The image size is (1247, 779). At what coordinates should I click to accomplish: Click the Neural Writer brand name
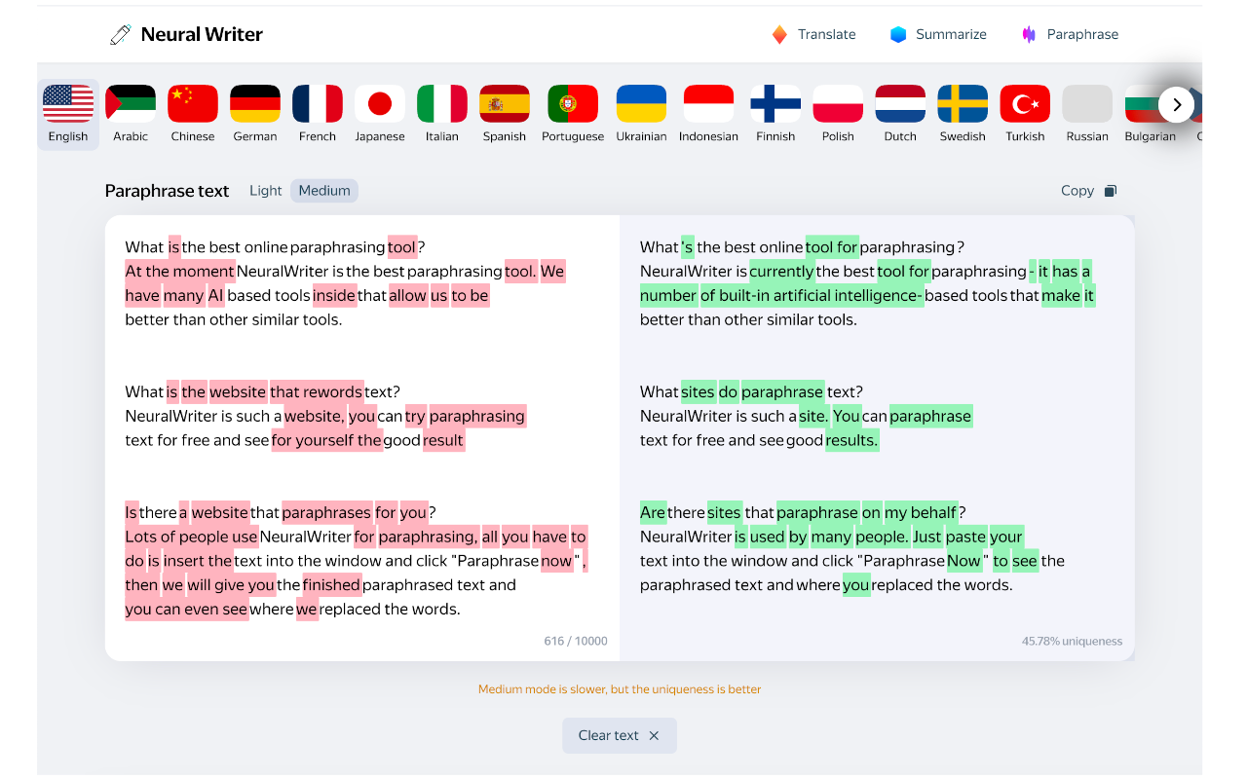coord(202,35)
